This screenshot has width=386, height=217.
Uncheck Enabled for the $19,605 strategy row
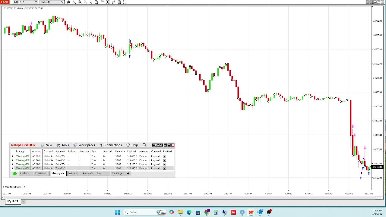pos(164,160)
